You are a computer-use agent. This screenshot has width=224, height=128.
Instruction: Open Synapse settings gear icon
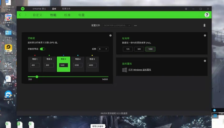point(186,9)
